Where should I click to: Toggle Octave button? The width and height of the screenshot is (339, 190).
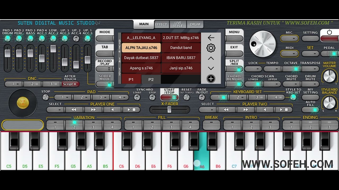pyautogui.click(x=291, y=69)
